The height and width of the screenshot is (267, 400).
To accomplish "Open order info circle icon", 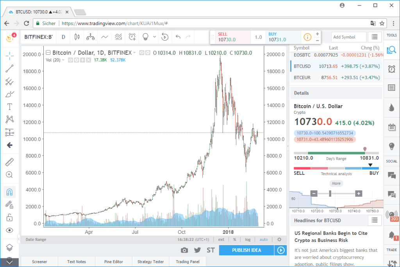I will (x=307, y=37).
